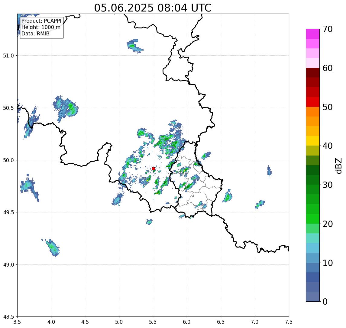The height and width of the screenshot is (328, 346).
Task: Click the bright green colorbar segment above 20
Action: coord(313,218)
